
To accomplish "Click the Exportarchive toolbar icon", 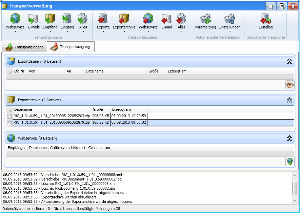I will pyautogui.click(x=124, y=19).
